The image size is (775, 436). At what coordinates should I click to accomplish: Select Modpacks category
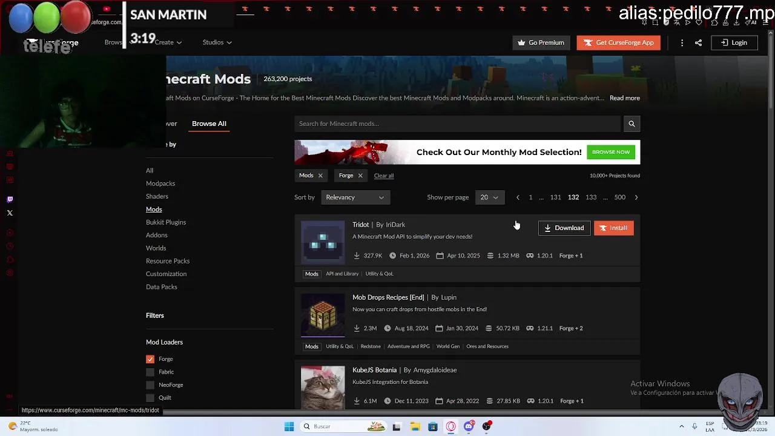click(160, 183)
